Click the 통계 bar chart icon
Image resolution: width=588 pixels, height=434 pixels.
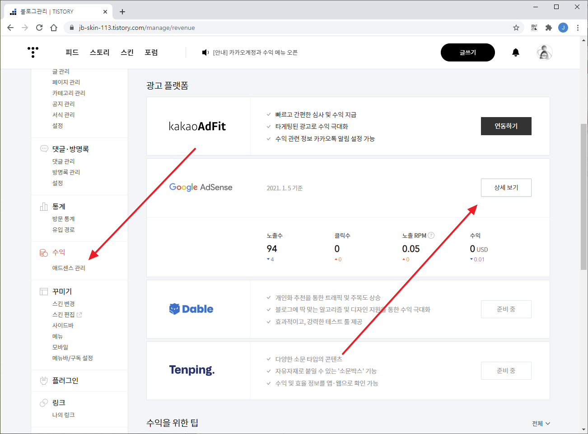pyautogui.click(x=44, y=207)
